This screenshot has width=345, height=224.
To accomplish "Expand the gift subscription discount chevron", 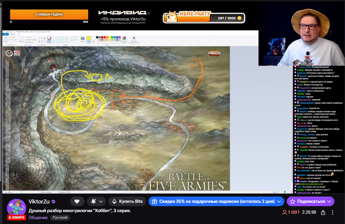I will [279, 202].
